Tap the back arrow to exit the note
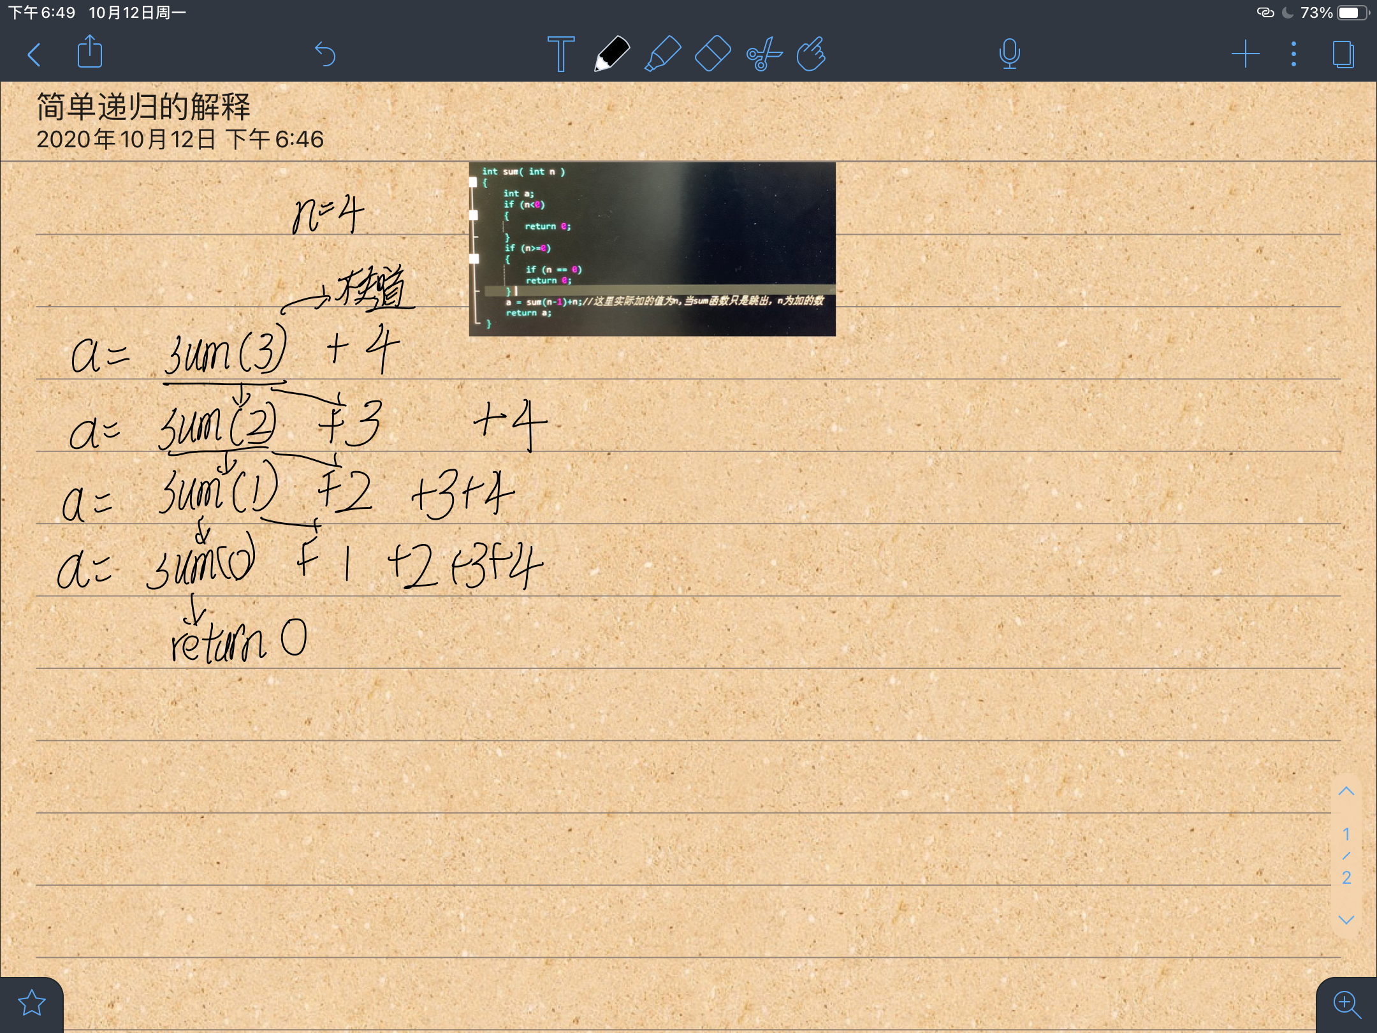The height and width of the screenshot is (1033, 1377). click(35, 55)
